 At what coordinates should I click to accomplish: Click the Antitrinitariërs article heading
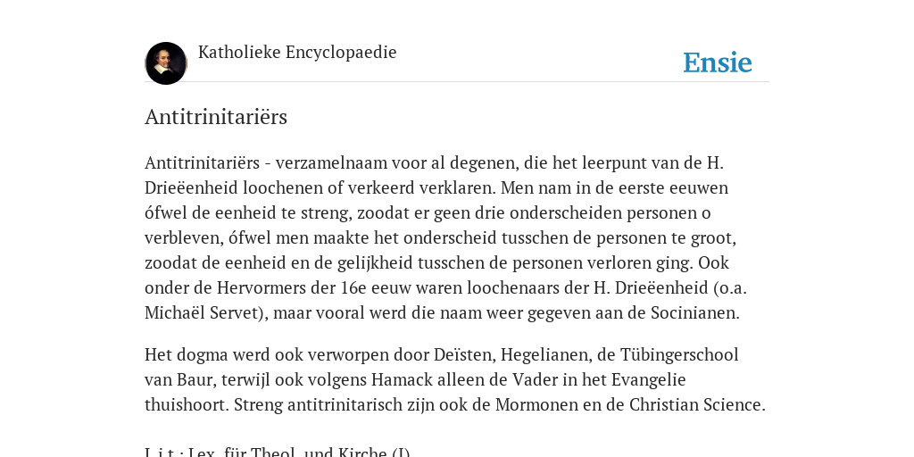tap(216, 117)
